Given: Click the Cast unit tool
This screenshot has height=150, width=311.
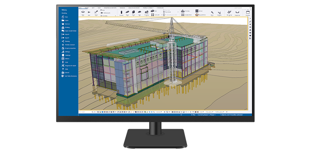Looking at the screenshot, I should click(x=155, y=15).
